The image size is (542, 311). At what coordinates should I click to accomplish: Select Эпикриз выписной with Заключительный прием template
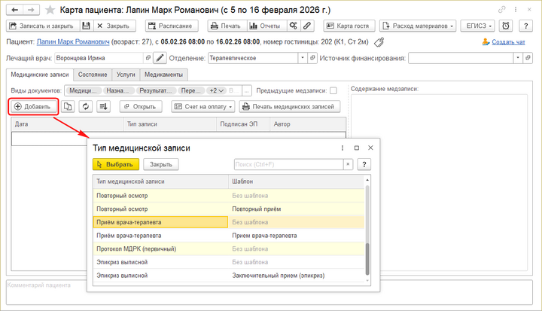point(226,275)
